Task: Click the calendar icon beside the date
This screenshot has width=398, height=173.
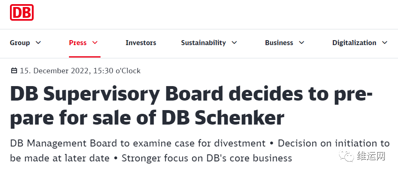Action: coord(14,71)
